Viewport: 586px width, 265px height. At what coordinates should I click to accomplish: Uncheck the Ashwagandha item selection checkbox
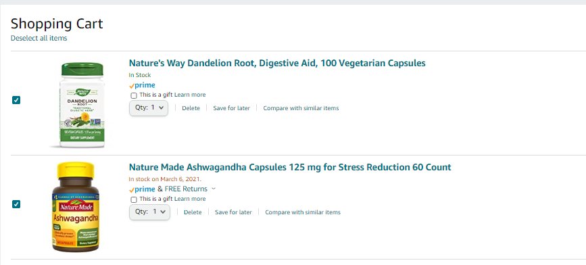[16, 204]
